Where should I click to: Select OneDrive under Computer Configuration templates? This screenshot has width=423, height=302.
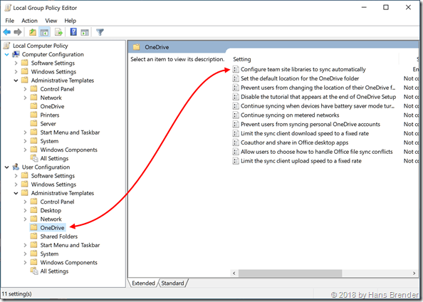tap(52, 106)
